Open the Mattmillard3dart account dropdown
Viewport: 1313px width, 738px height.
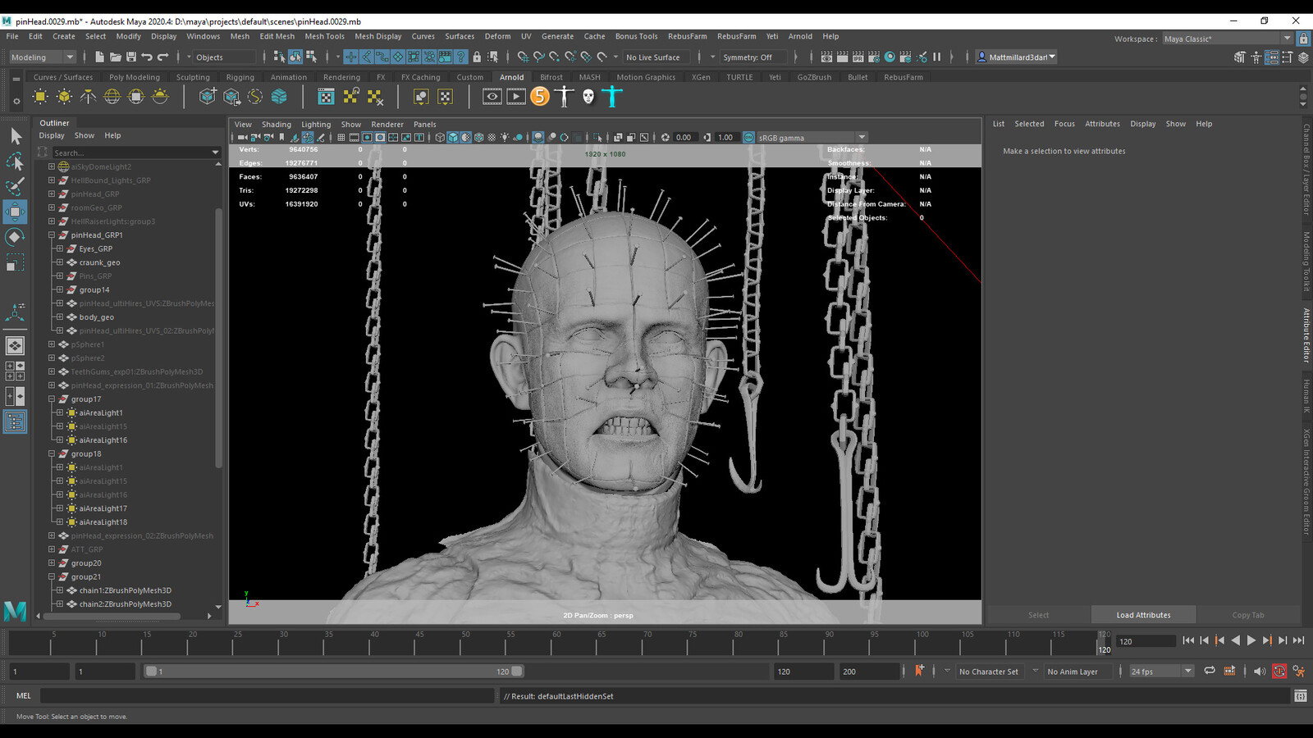[x=1017, y=57]
